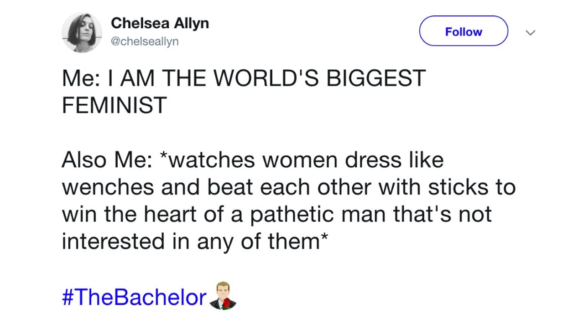Open the @chelseallyn handle link
Screen dimensions: 568x319
point(145,41)
